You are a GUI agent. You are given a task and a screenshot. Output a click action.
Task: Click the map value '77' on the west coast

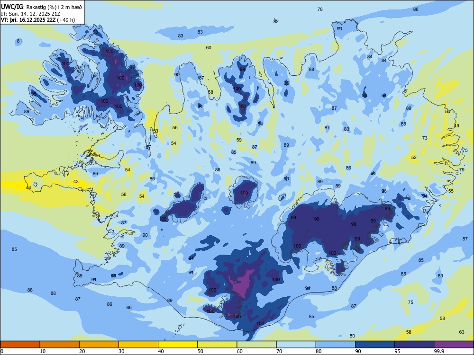[x=92, y=196]
